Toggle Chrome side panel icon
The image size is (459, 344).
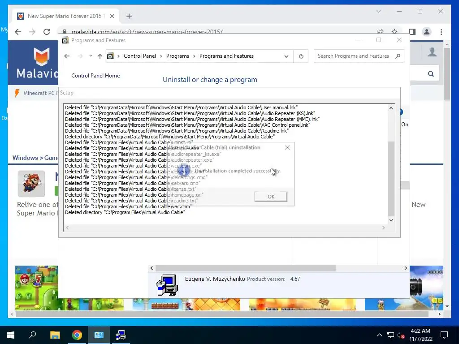click(412, 32)
